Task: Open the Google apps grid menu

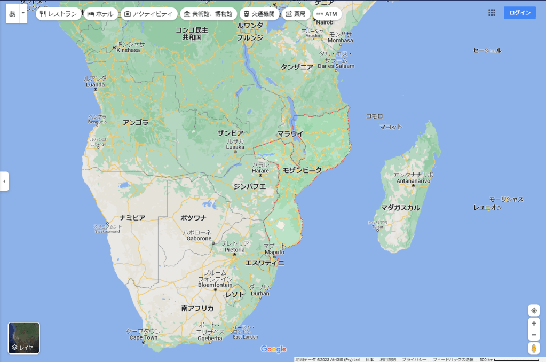Action: (x=492, y=13)
